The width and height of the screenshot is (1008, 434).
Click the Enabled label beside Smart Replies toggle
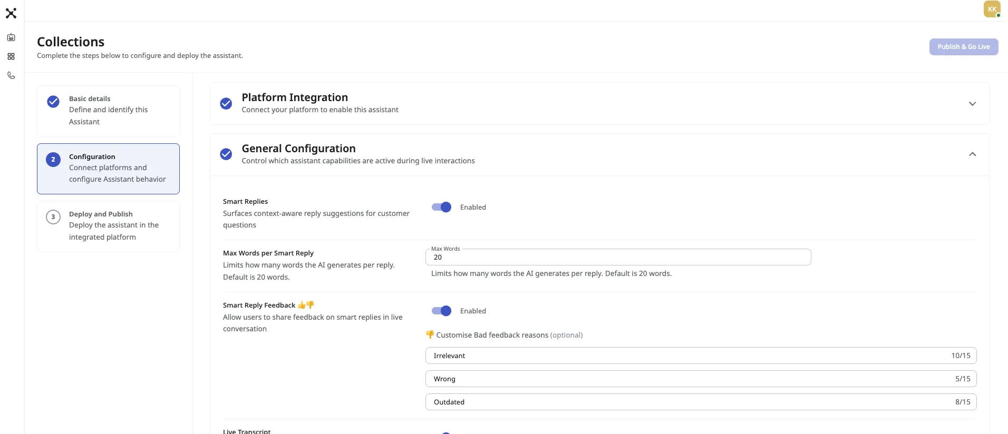[x=473, y=207]
